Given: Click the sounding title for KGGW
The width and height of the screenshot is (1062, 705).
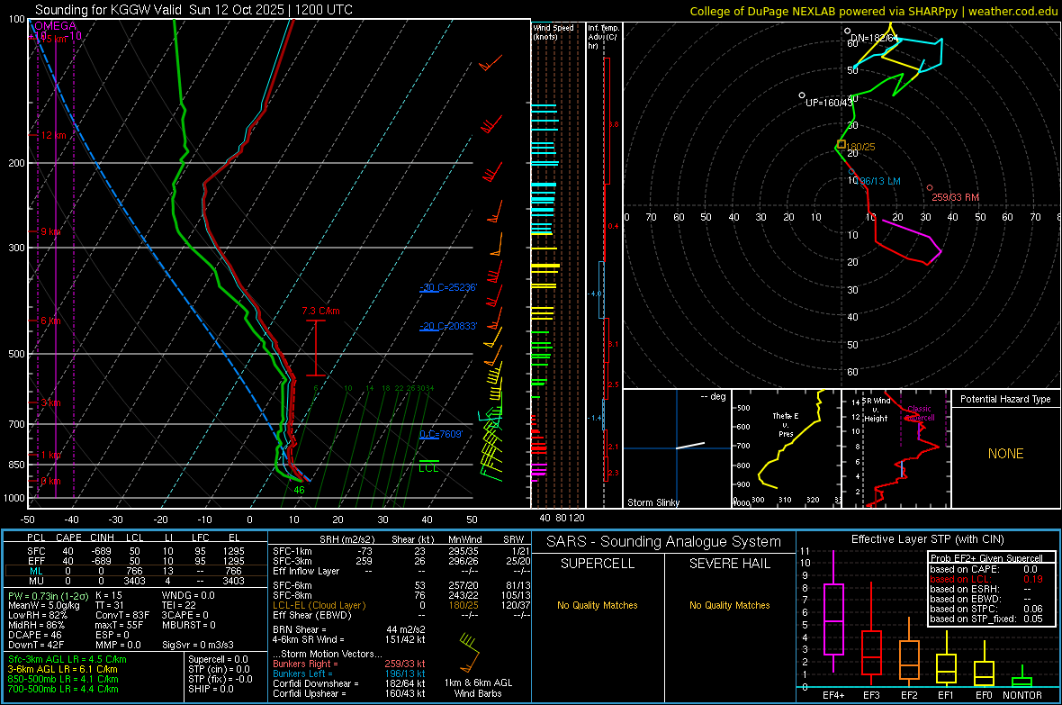Looking at the screenshot, I should pos(193,10).
